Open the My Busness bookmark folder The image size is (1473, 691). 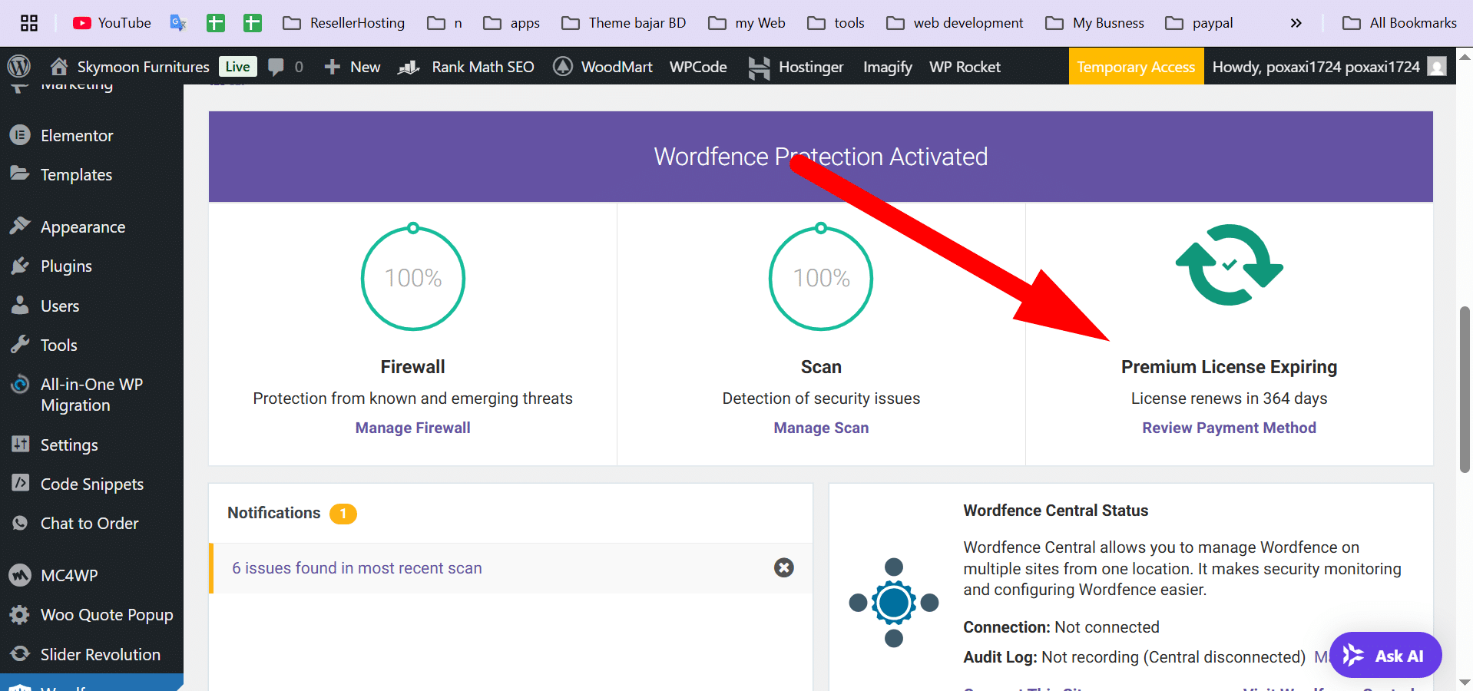pos(1095,23)
